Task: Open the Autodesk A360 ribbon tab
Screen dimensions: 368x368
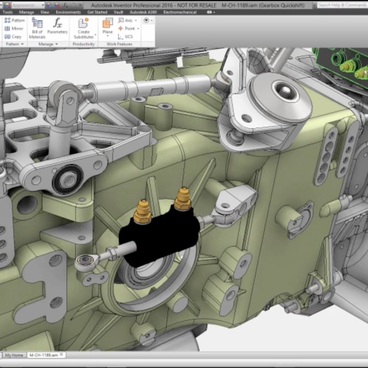Action: coord(143,12)
